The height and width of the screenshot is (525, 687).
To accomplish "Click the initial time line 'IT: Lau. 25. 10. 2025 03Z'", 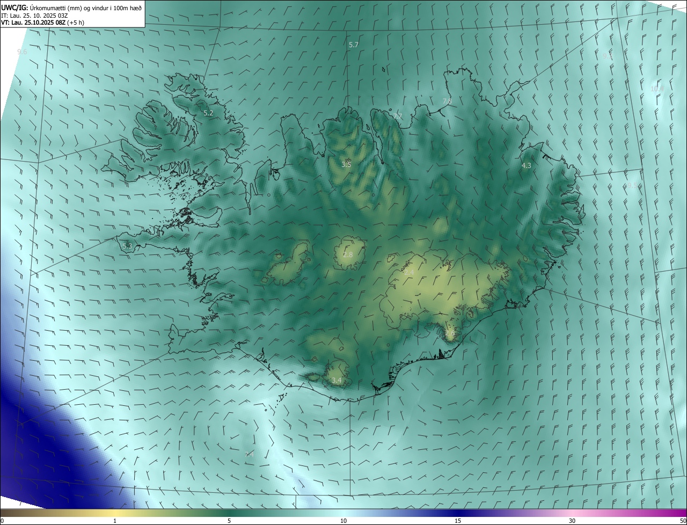I will pos(34,16).
